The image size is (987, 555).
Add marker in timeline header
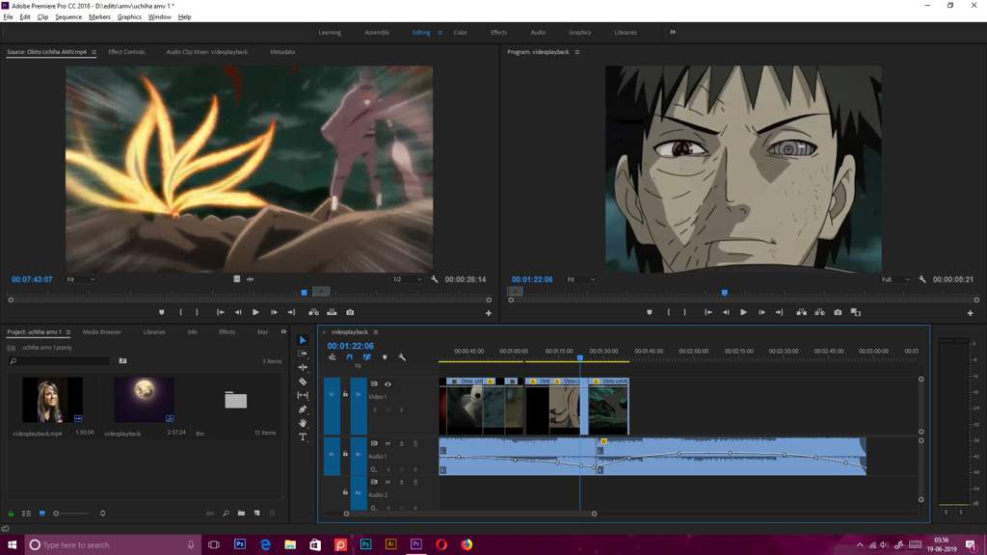(x=385, y=357)
